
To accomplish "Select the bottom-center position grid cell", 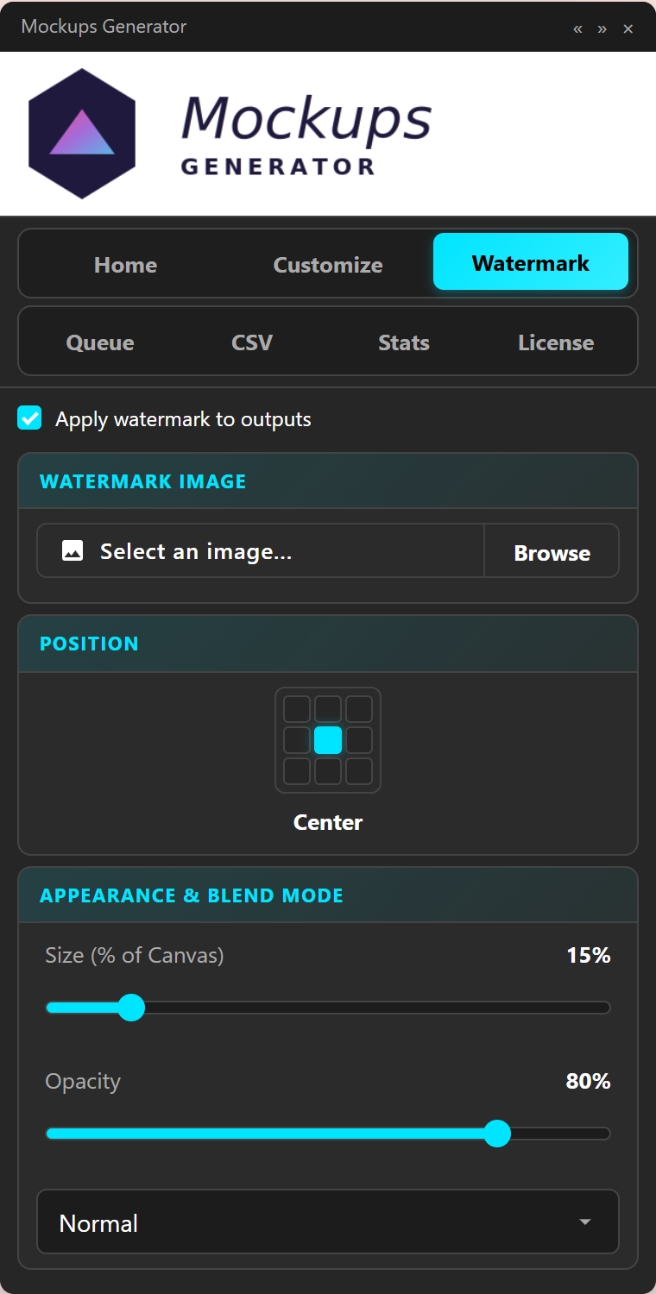I will point(328,771).
